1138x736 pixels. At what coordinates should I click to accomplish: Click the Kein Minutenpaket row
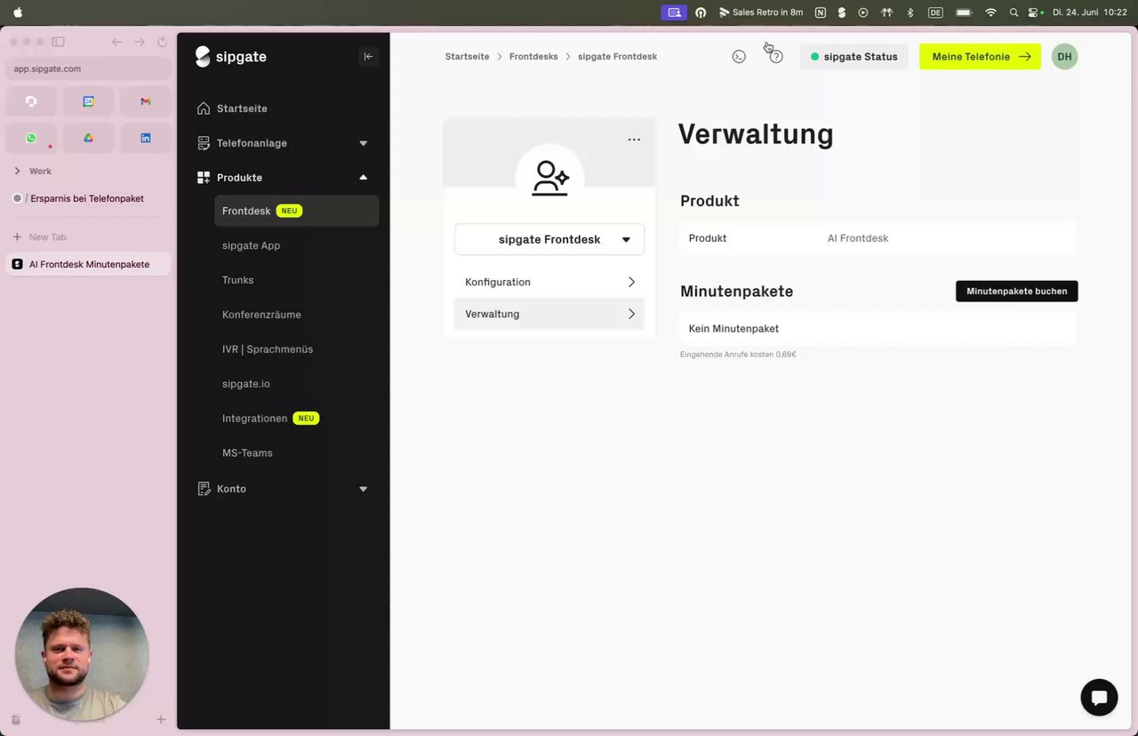coord(878,329)
